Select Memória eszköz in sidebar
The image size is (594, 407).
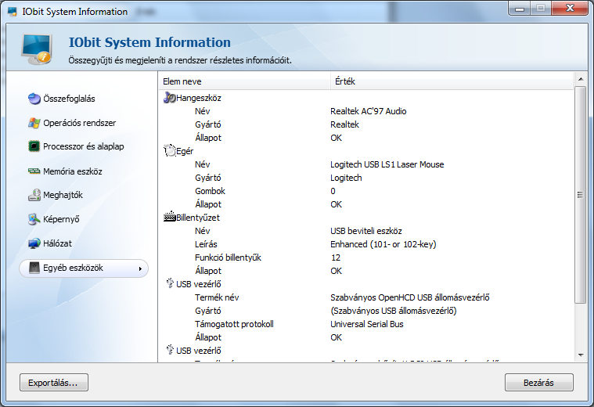tap(73, 171)
